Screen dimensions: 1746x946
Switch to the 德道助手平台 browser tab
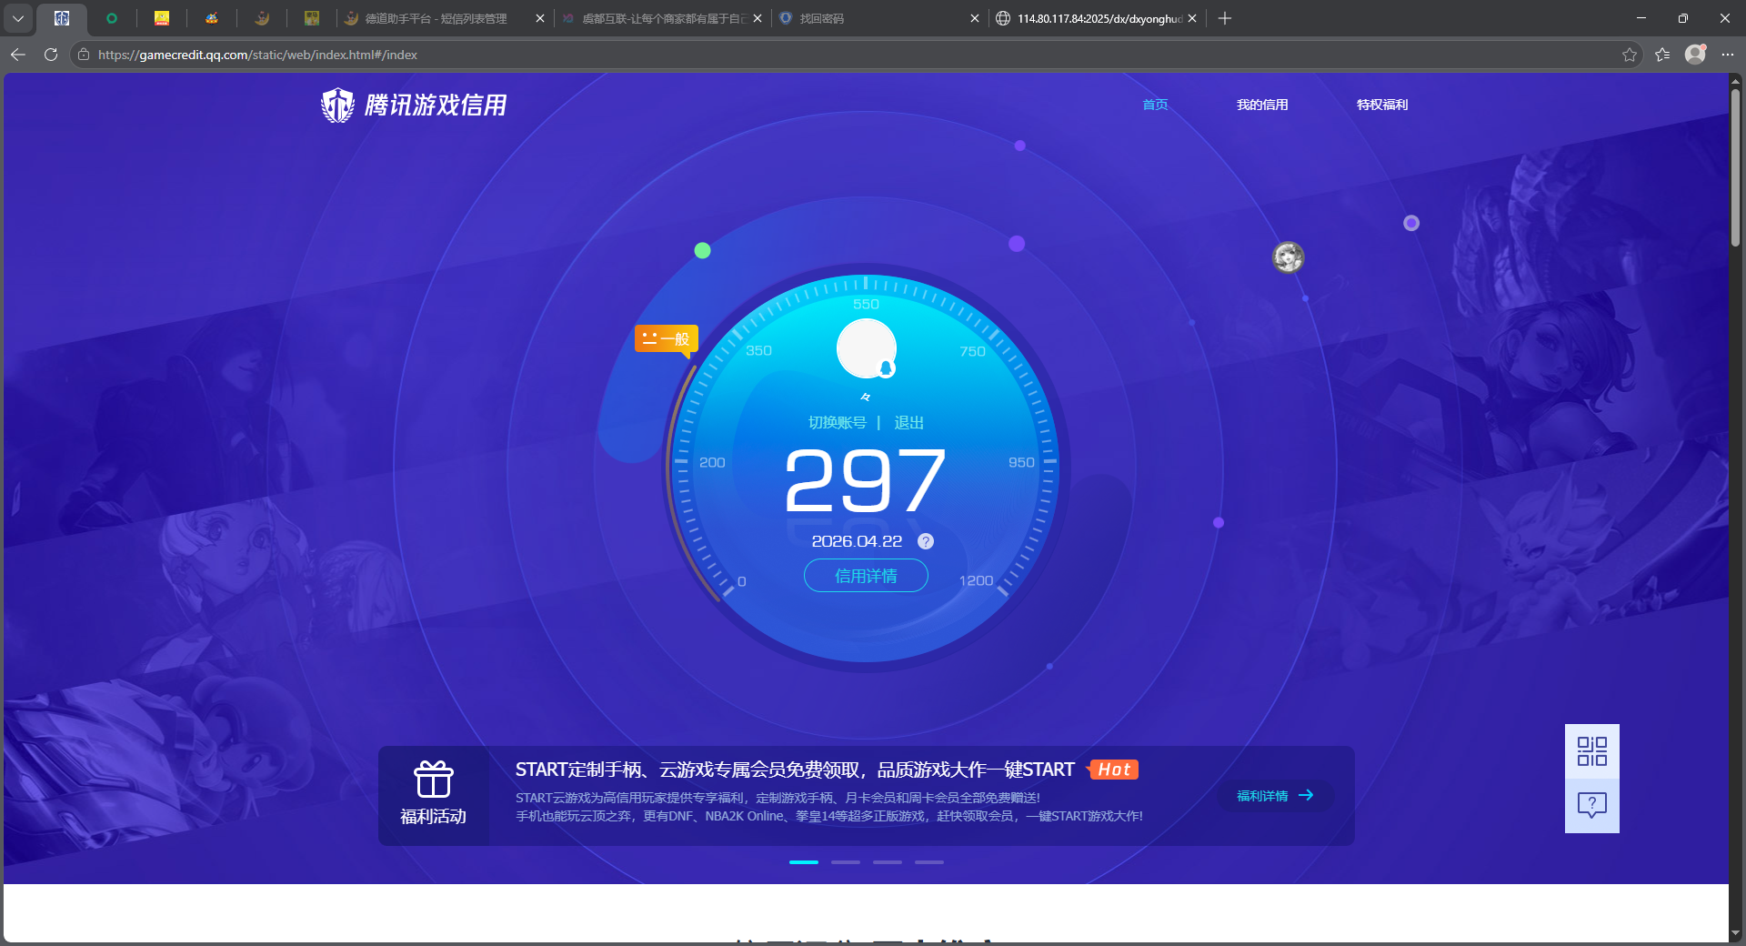point(427,18)
